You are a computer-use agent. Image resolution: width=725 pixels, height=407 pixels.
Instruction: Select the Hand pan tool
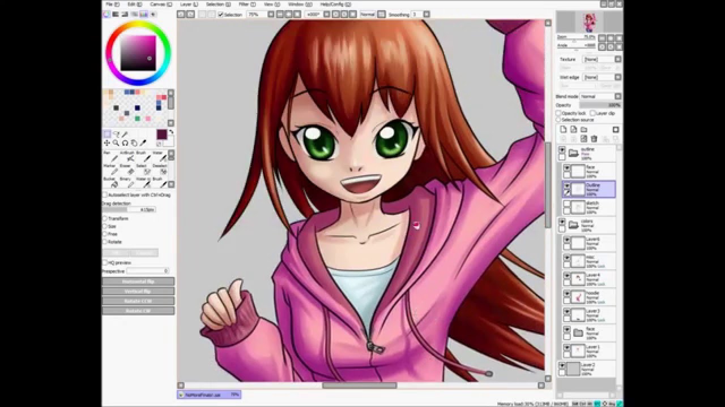[134, 143]
